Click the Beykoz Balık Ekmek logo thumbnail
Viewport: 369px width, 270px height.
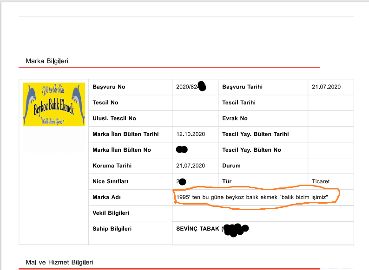pos(54,104)
